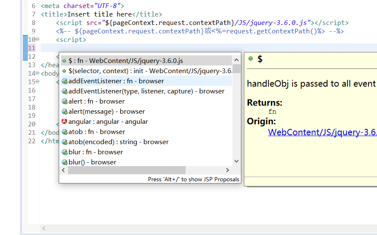
Task: Click green dot icon in documentation panel header
Action: coord(251,58)
